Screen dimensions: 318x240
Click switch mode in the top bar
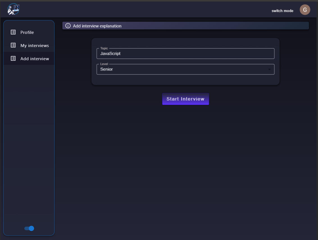coord(282,11)
